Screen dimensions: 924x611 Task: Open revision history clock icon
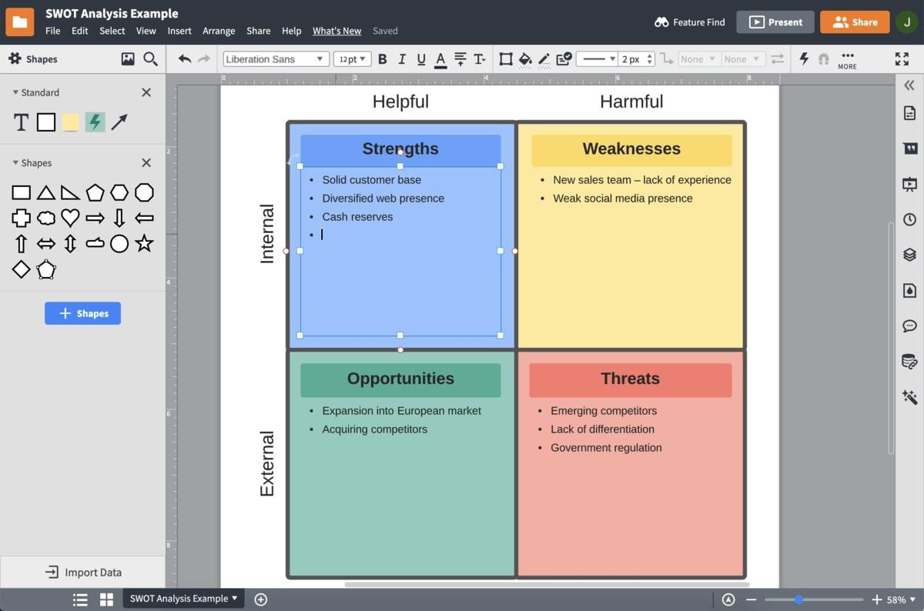(x=909, y=219)
